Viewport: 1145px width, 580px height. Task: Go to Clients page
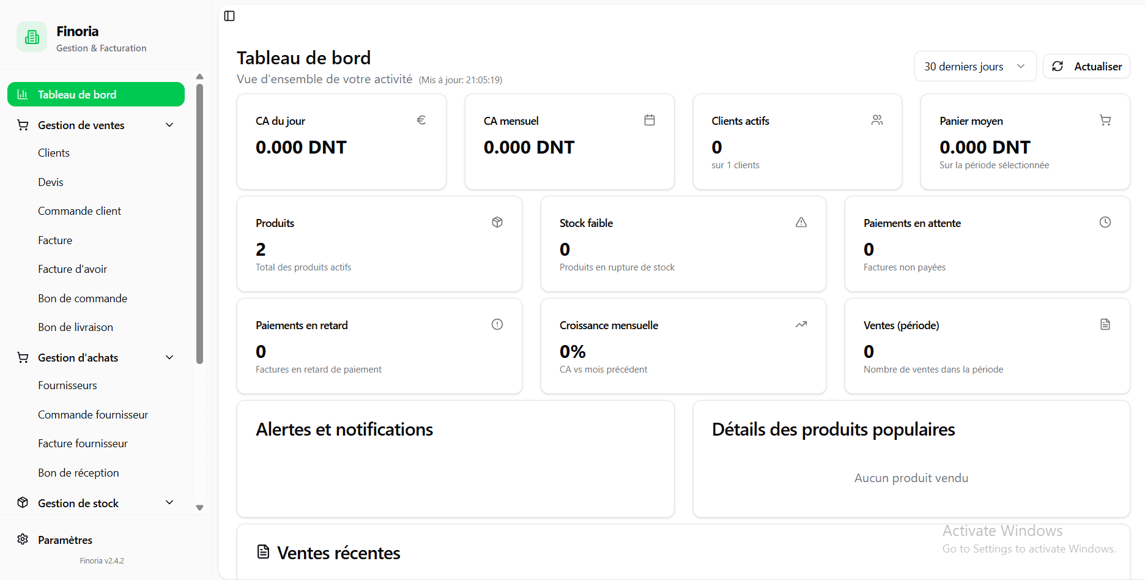click(x=54, y=153)
